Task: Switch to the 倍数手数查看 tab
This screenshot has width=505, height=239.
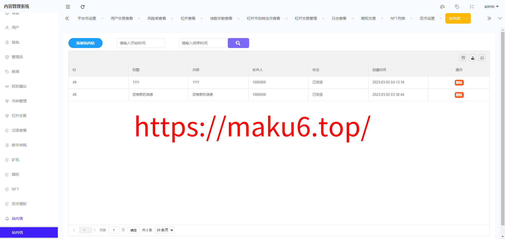Action: (221, 18)
